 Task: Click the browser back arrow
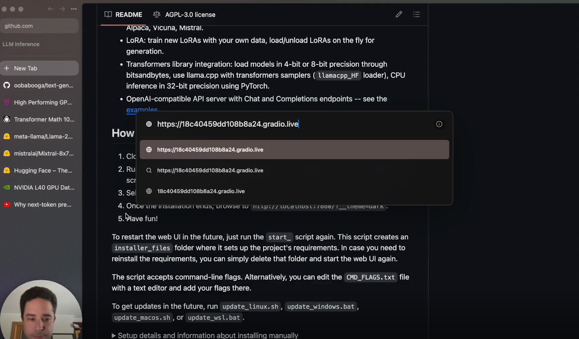(51, 9)
